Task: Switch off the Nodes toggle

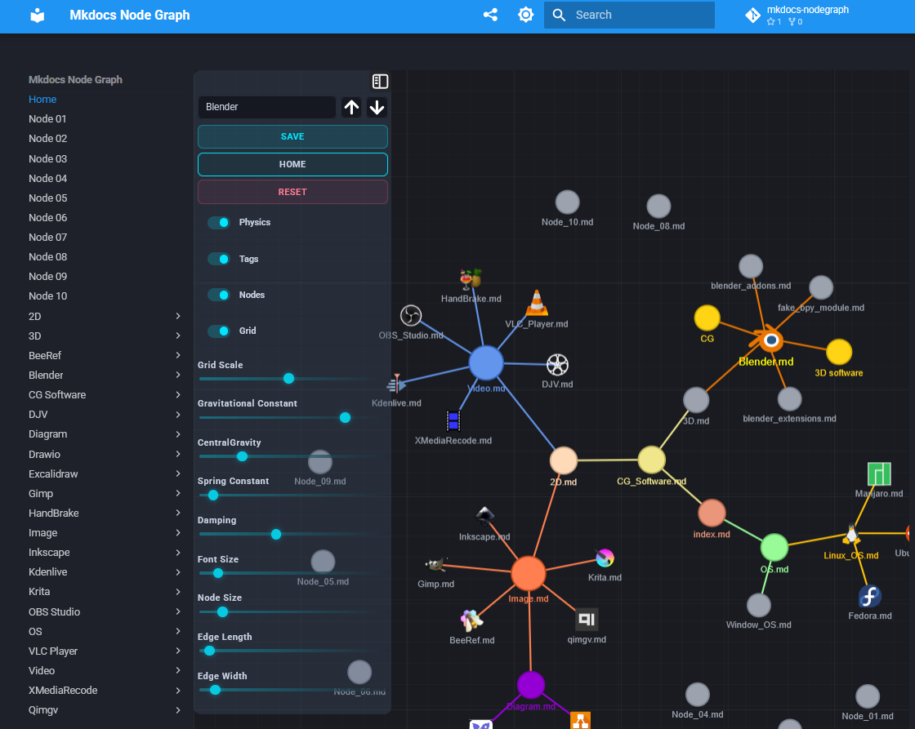Action: point(220,295)
